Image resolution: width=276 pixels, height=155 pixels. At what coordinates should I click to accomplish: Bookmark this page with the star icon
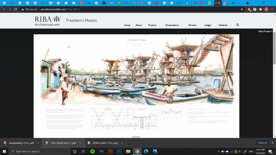click(x=242, y=9)
